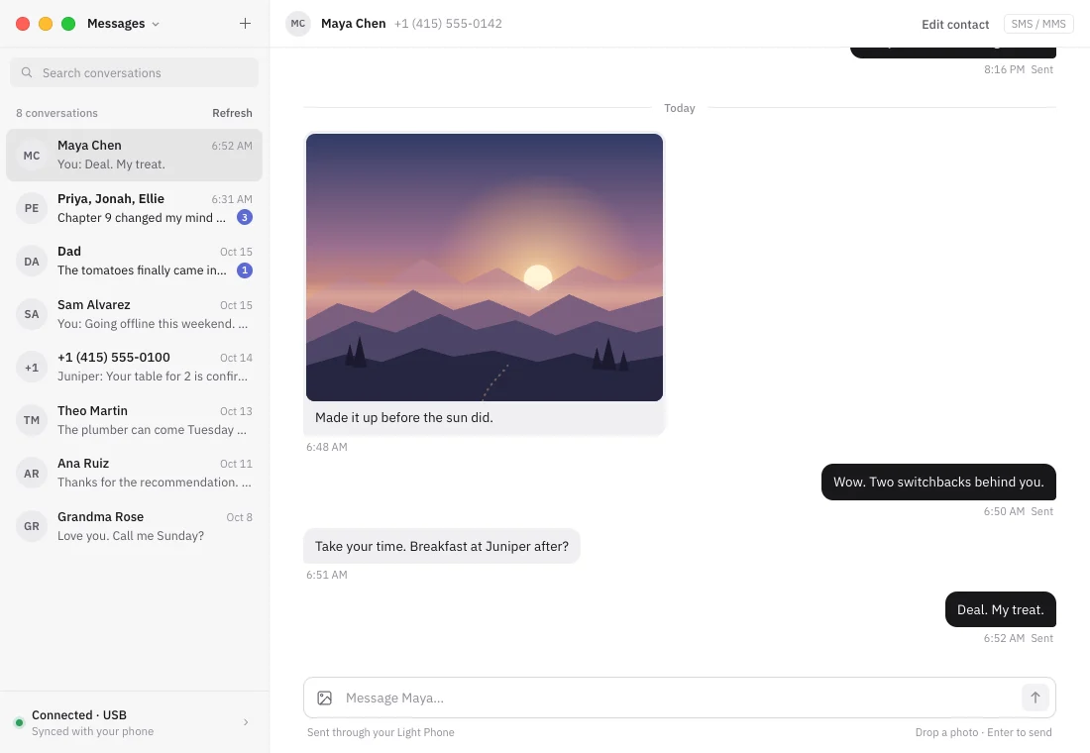
Task: Click the 6:51 AM timestamp
Action: click(x=327, y=575)
